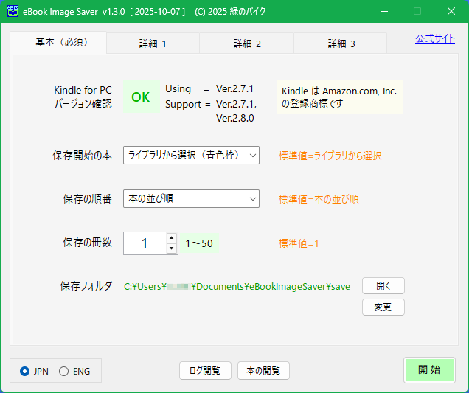The height and width of the screenshot is (393, 469).
Task: Expand the 保存開始の本 dropdown
Action: [x=191, y=155]
